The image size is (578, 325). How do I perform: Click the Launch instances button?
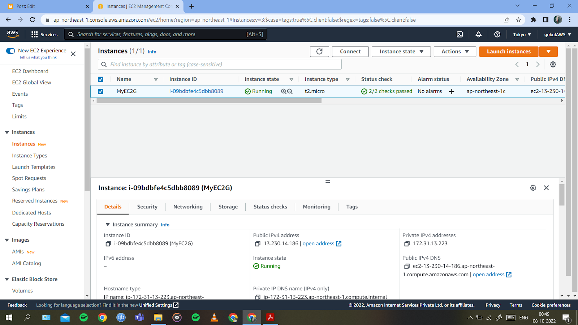509,52
